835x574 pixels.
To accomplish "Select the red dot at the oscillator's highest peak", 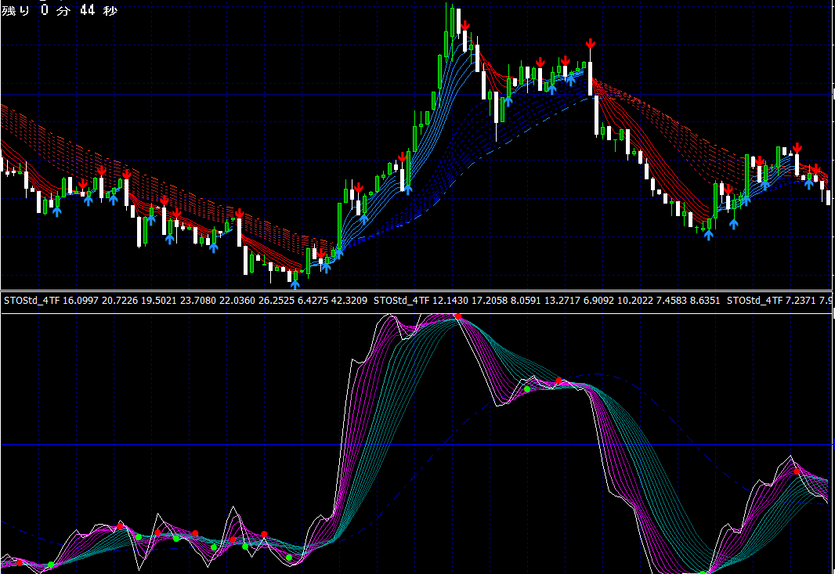I will coord(458,316).
